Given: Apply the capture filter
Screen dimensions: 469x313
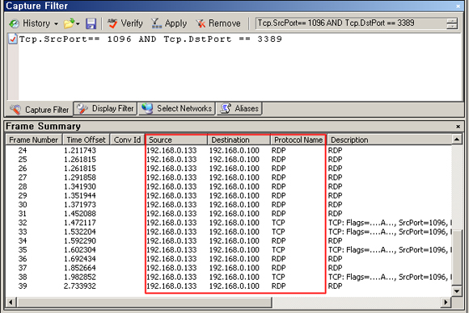Looking at the screenshot, I should coord(169,23).
